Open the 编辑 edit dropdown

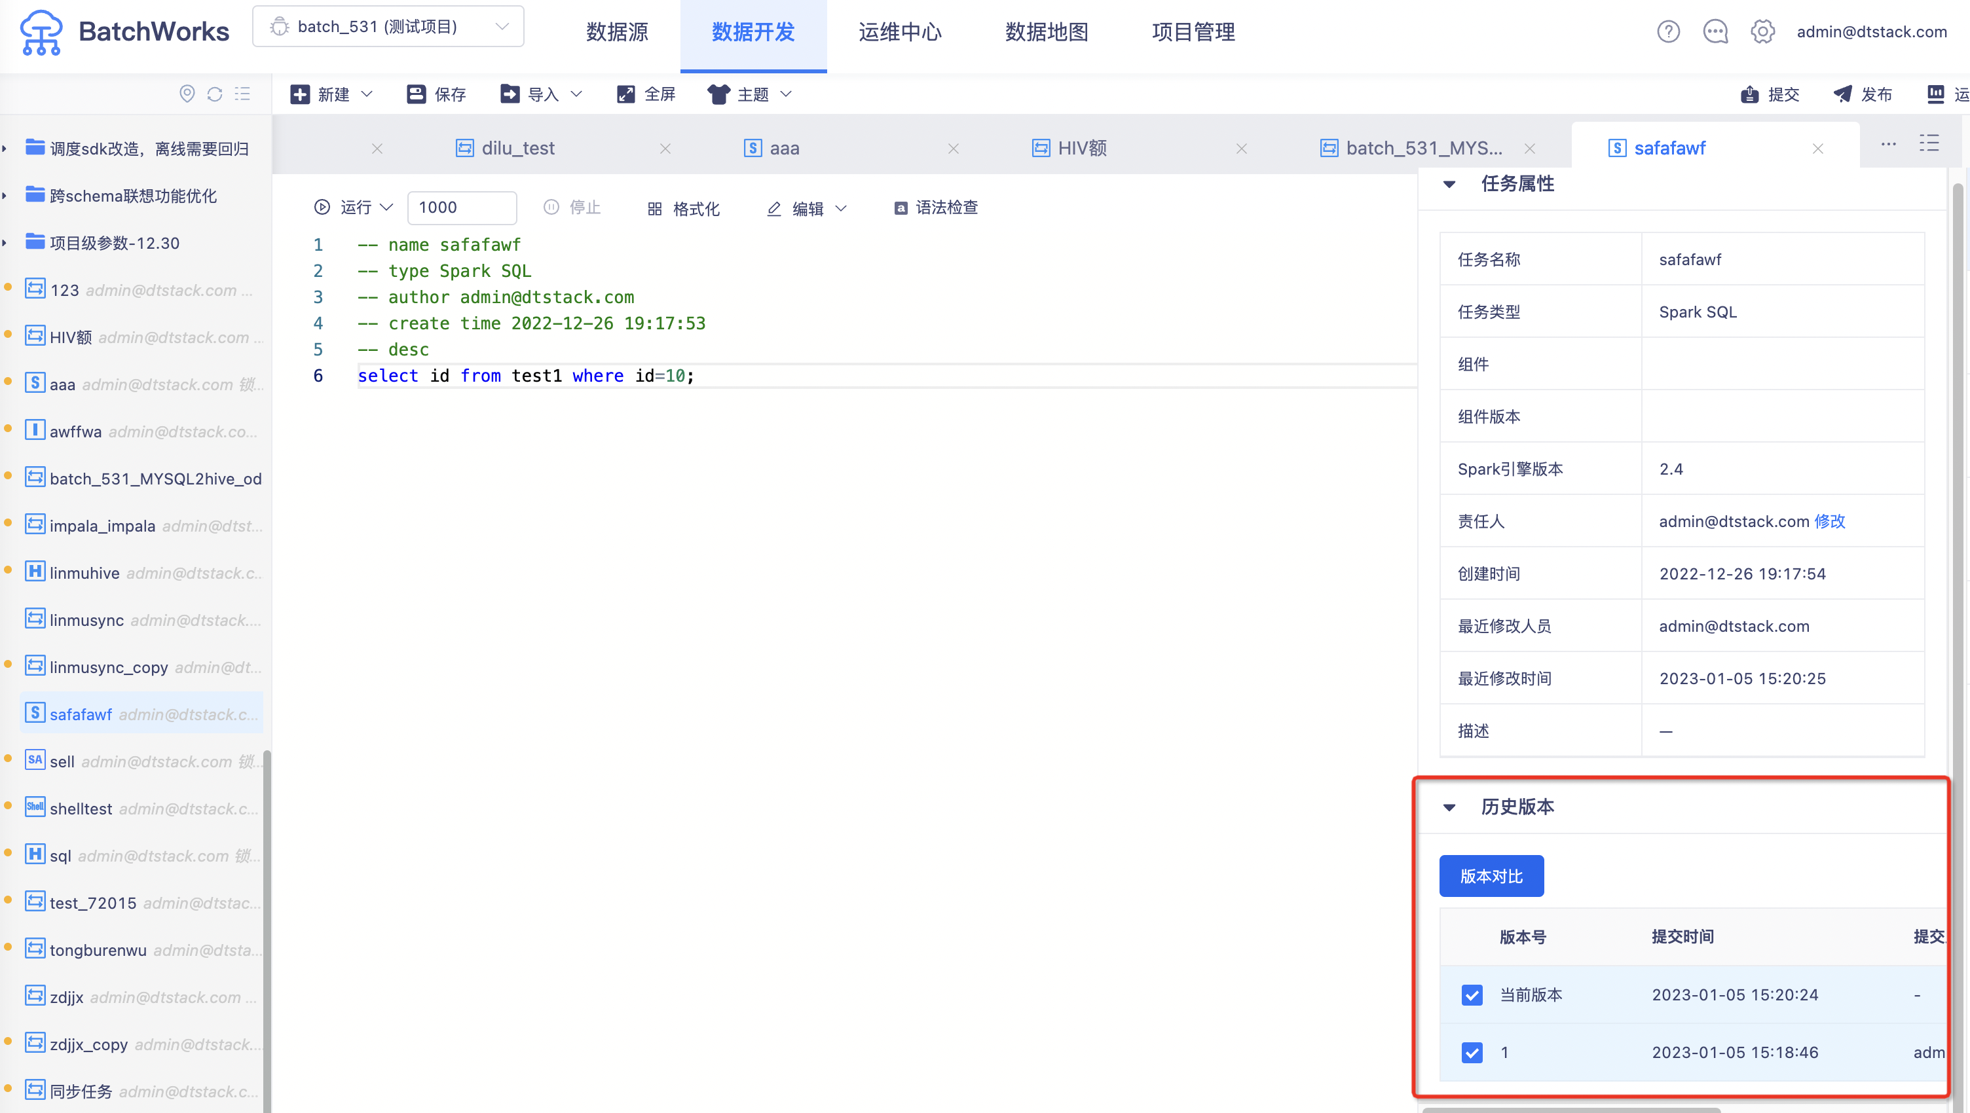tap(807, 208)
